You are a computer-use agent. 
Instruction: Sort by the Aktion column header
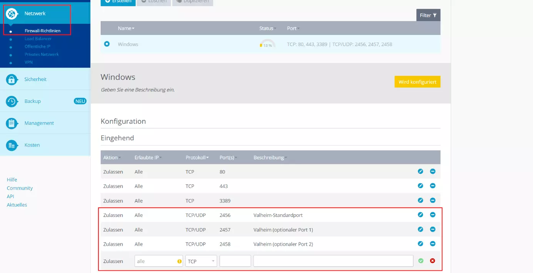(x=112, y=157)
